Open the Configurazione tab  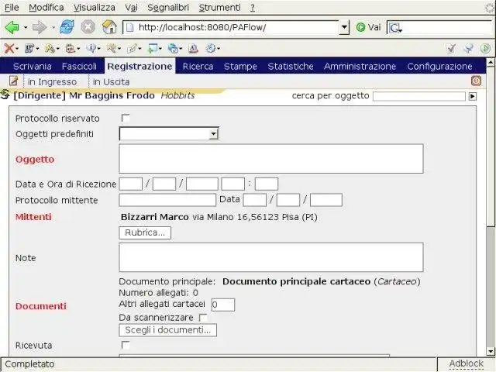click(439, 66)
